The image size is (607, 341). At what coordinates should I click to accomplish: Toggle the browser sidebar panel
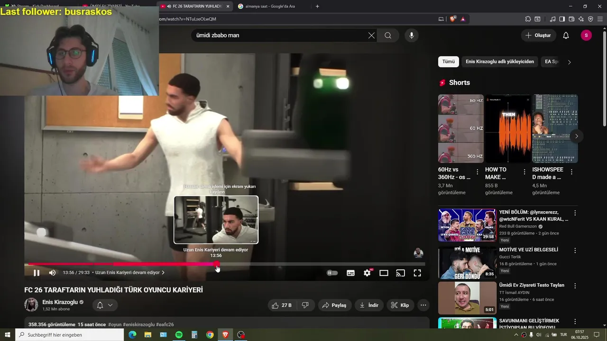[562, 19]
